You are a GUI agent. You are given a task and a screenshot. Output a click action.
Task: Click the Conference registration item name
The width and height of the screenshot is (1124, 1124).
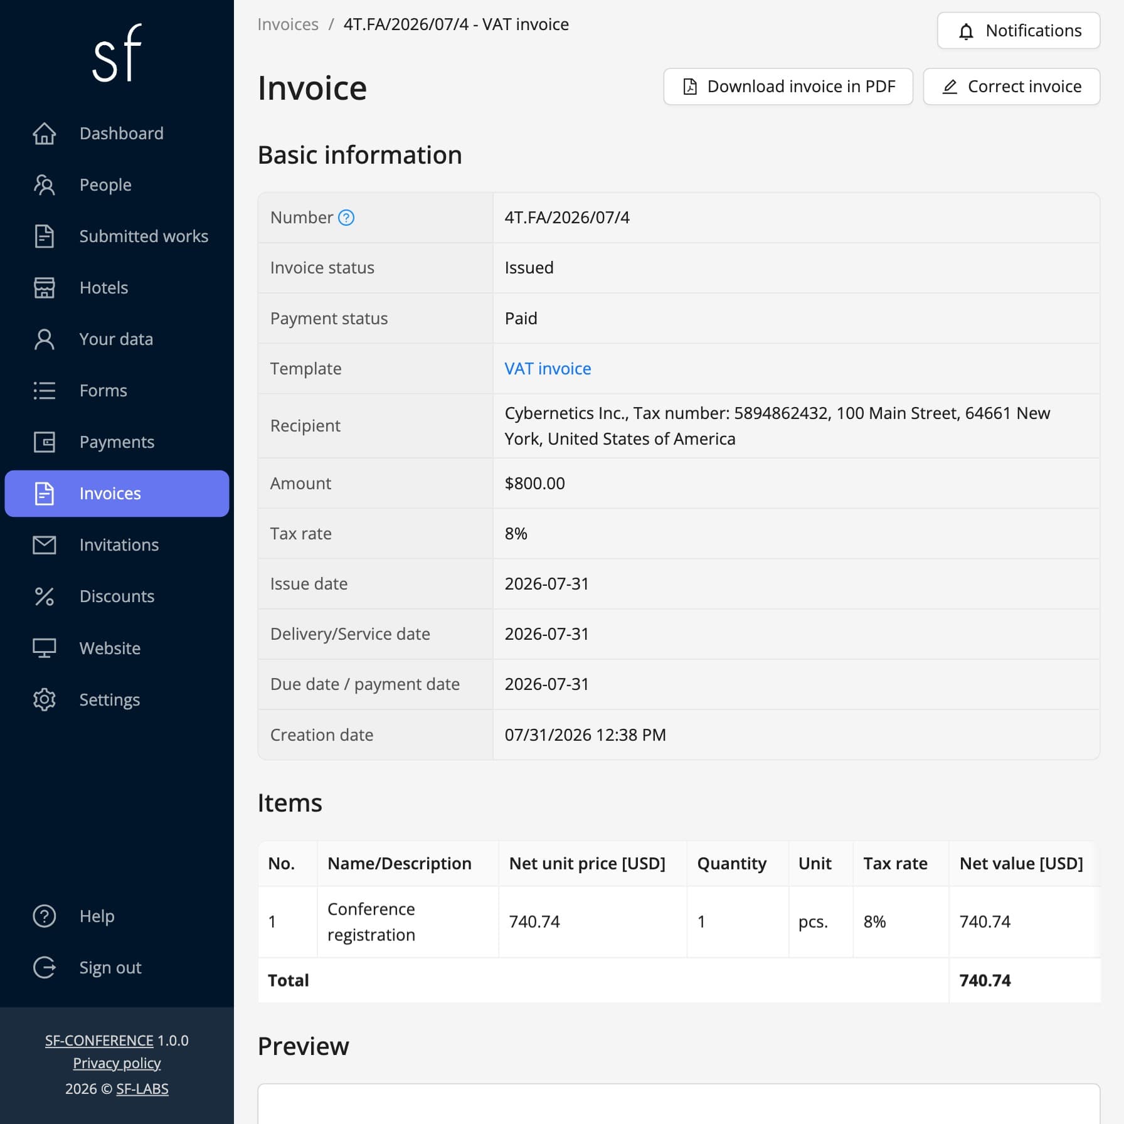point(371,922)
